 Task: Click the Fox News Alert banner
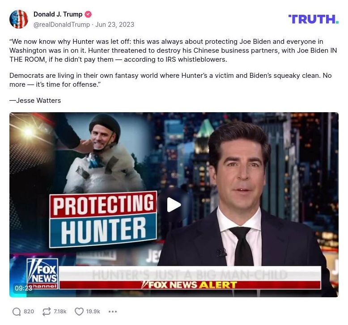[190, 285]
